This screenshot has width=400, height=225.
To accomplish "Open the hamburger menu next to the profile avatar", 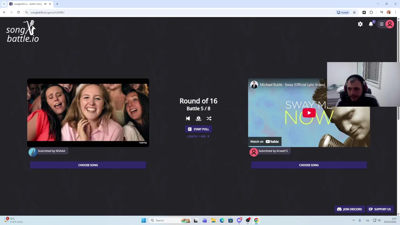I will [382, 24].
